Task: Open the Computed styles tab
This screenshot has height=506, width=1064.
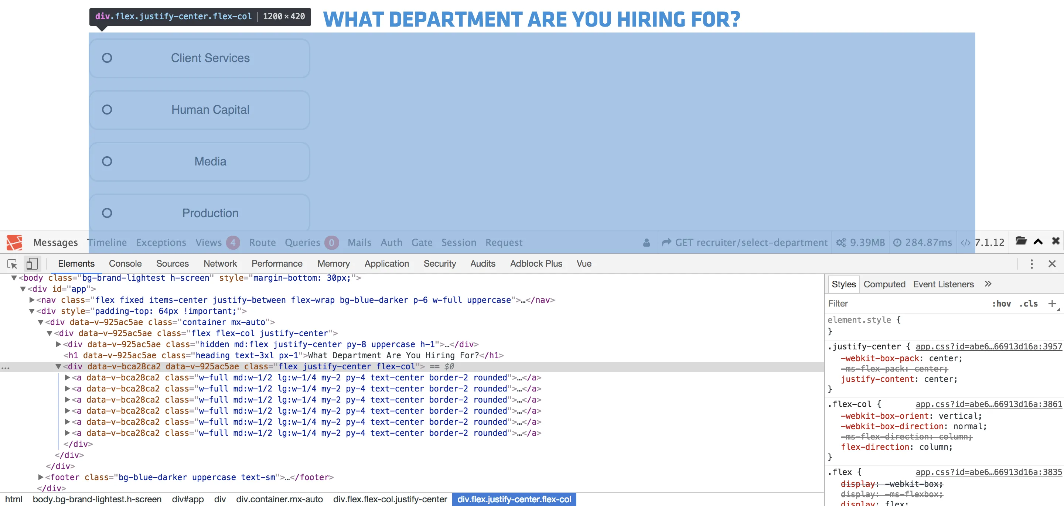Action: pyautogui.click(x=884, y=284)
